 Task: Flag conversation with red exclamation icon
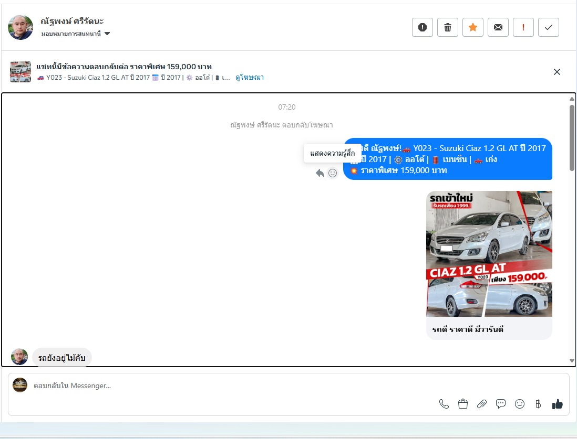click(x=523, y=27)
